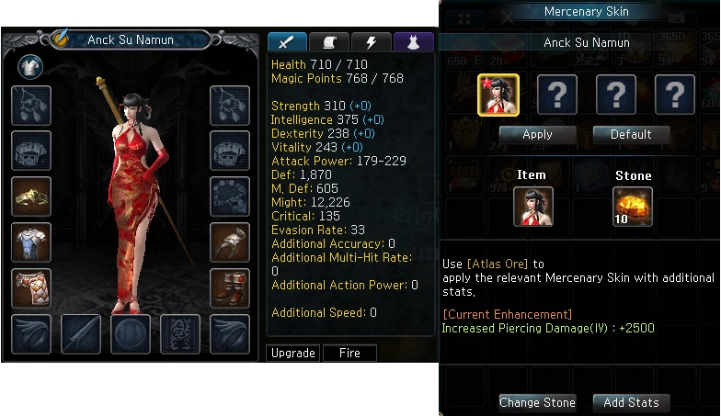Click the Upgrade button

tap(292, 353)
